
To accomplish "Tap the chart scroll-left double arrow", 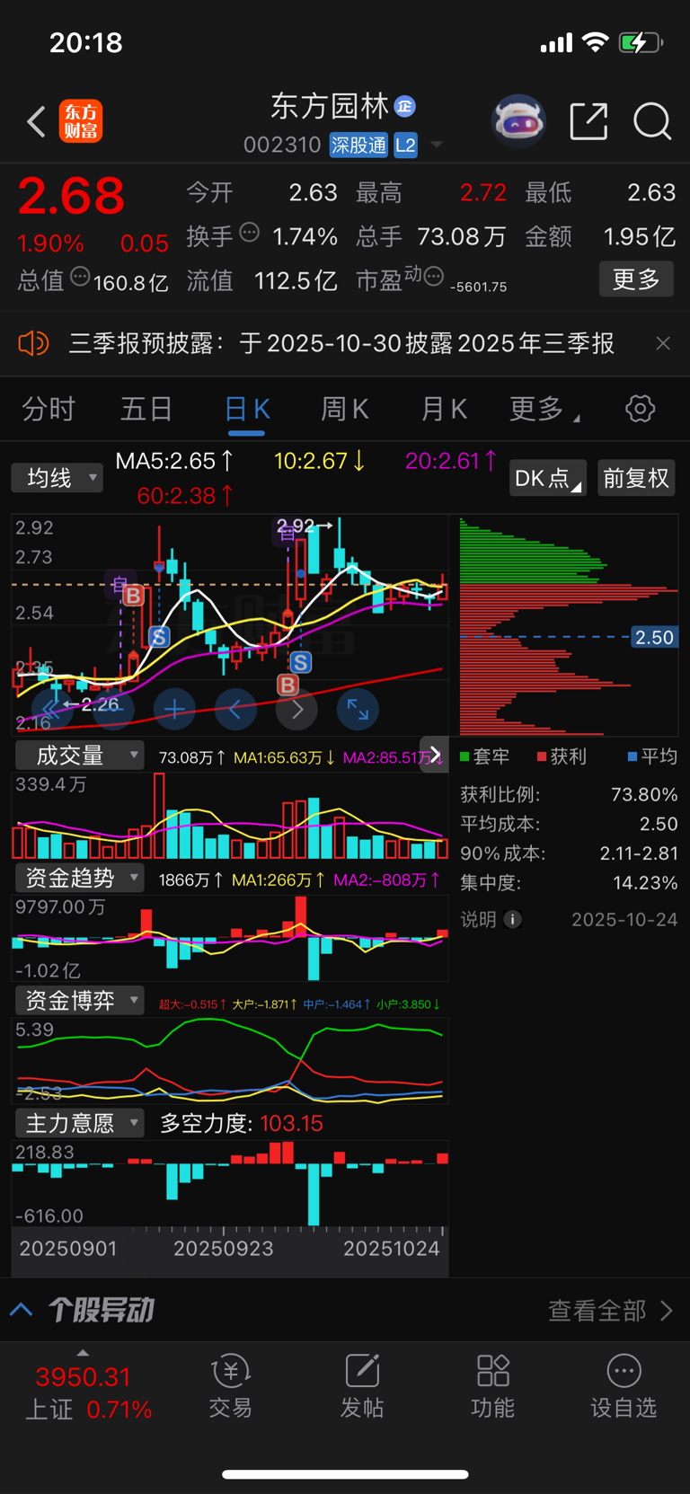I will (x=54, y=710).
